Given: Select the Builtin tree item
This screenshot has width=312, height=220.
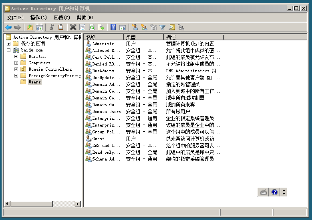Looking at the screenshot, I should coord(37,56).
